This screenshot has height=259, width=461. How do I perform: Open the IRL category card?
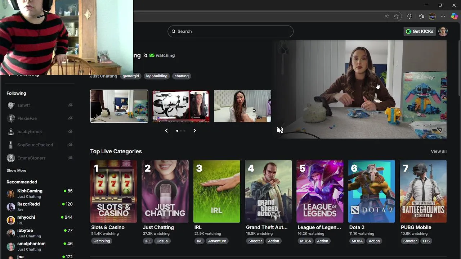(x=216, y=191)
